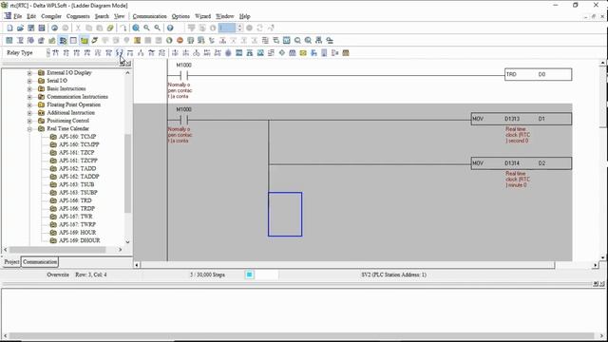Click the Overwrite status bar indicator

58,275
